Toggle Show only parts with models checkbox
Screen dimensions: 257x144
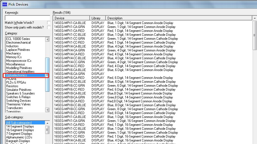49,27
